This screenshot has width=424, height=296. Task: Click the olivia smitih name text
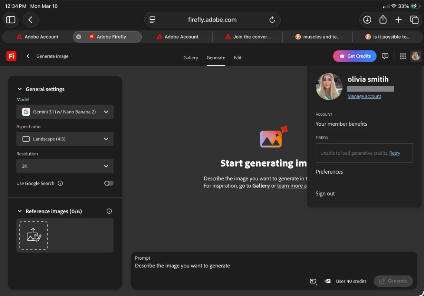point(368,79)
